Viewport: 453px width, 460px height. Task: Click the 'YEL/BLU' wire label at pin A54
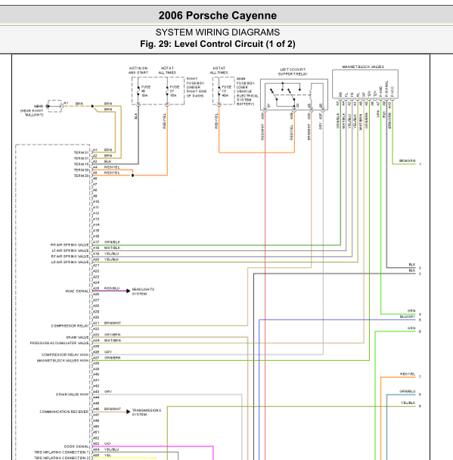pyautogui.click(x=111, y=449)
